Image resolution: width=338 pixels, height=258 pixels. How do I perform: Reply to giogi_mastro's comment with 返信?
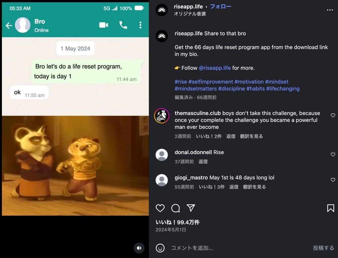point(234,187)
